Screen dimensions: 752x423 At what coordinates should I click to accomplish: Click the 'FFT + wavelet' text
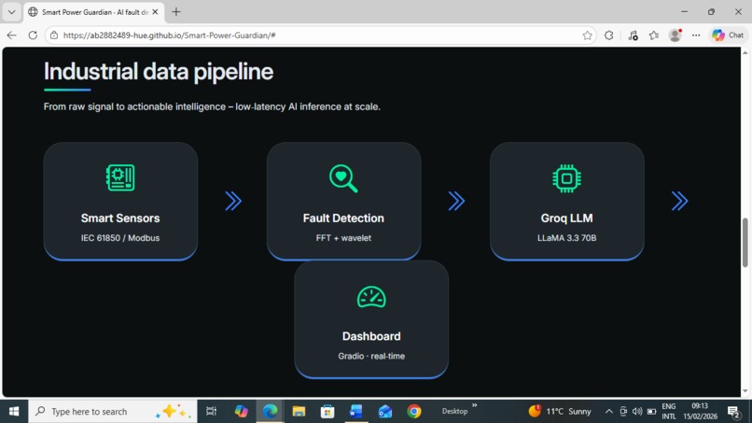[343, 238]
